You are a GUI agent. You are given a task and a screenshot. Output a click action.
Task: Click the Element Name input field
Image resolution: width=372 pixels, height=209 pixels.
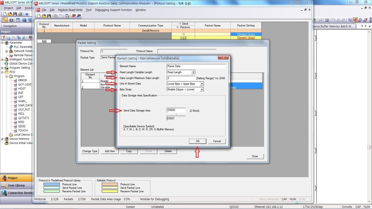(x=196, y=66)
